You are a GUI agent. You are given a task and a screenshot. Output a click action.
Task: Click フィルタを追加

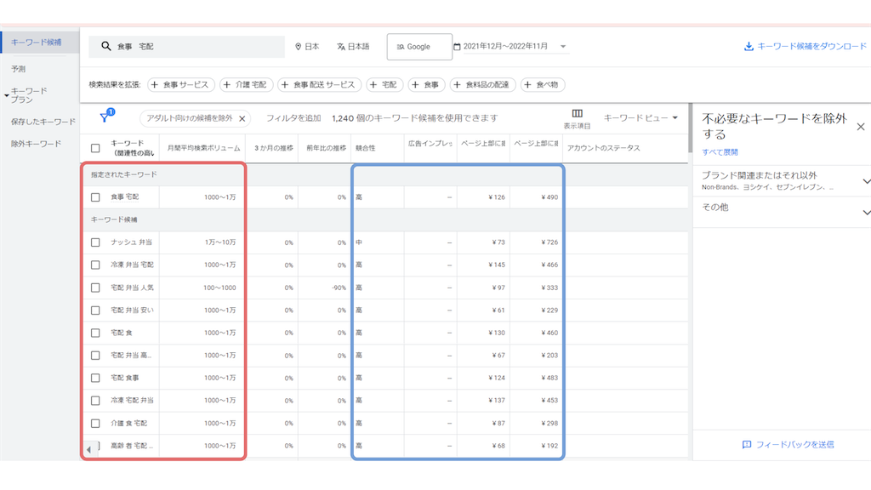[x=293, y=117]
